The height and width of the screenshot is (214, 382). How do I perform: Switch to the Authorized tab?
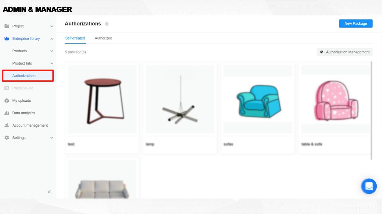click(x=103, y=38)
